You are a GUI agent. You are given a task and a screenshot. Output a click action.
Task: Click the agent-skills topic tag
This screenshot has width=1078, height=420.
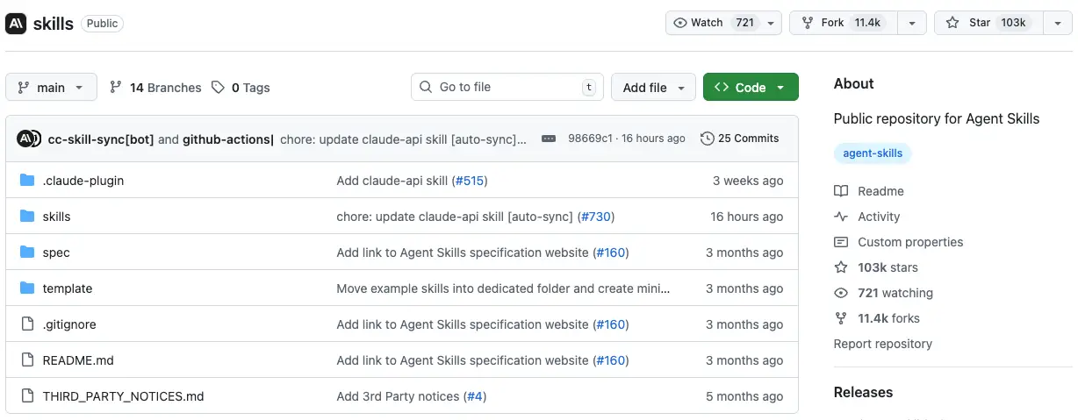(x=873, y=153)
